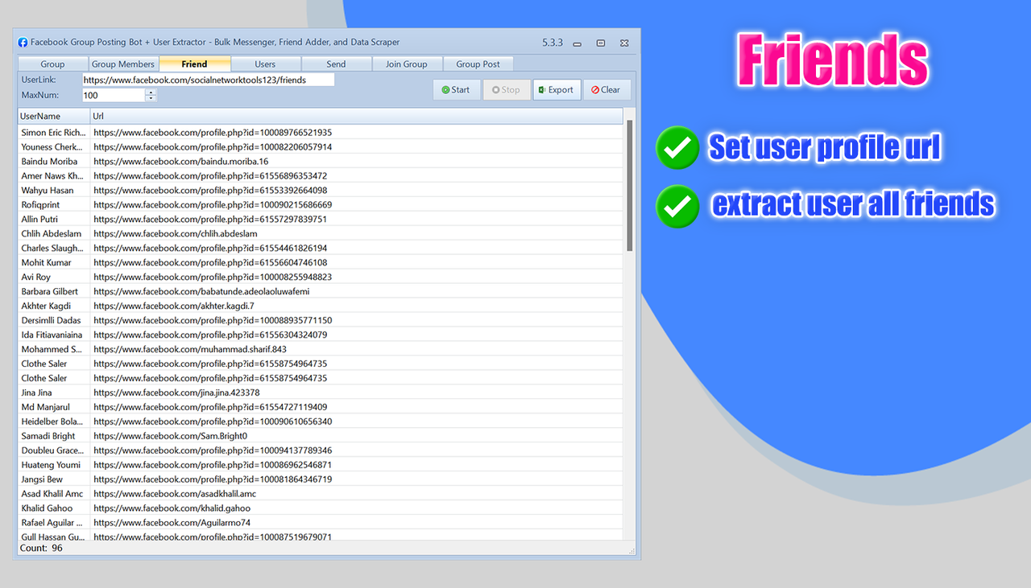Click the vertical scrollbar thumb
1031x588 pixels.
click(630, 185)
